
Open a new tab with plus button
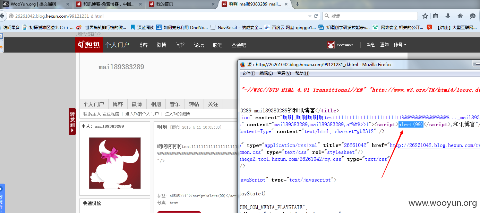(297, 4)
